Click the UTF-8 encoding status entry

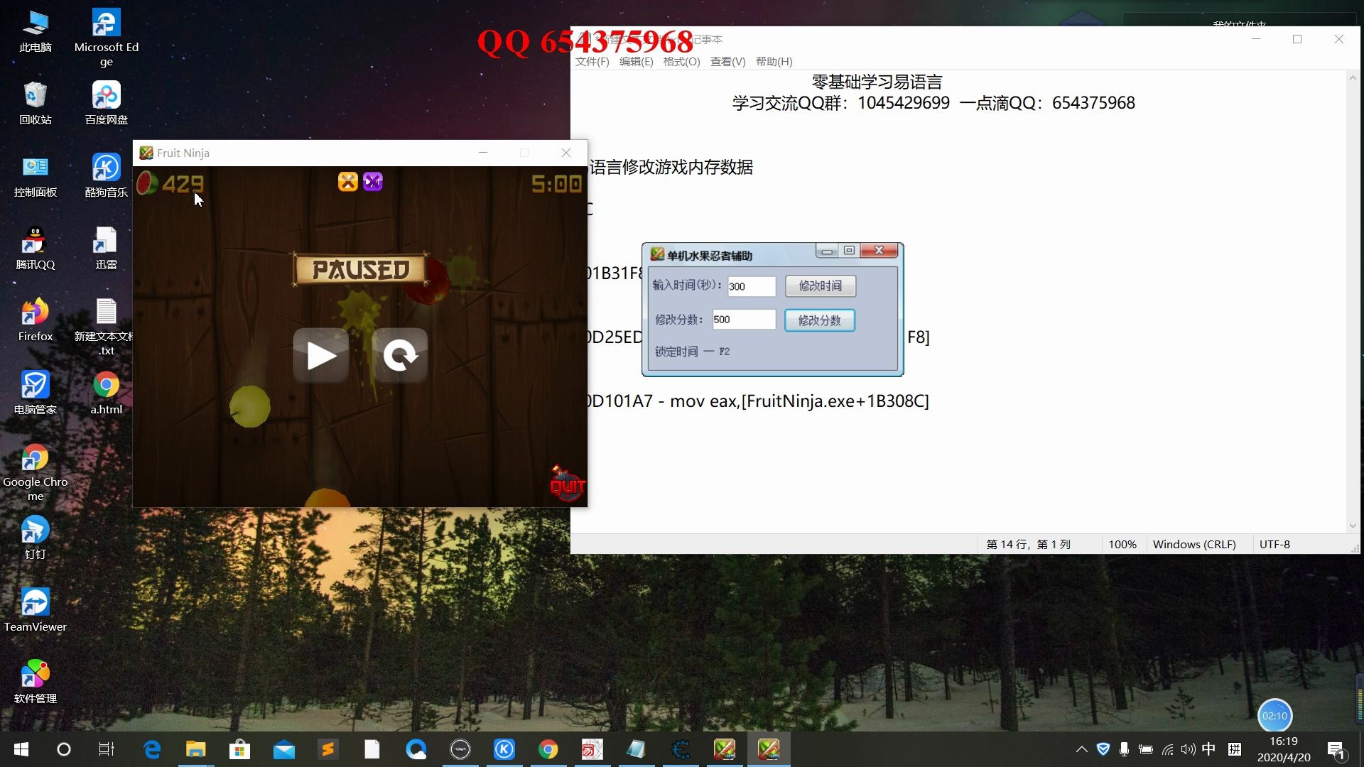1274,545
